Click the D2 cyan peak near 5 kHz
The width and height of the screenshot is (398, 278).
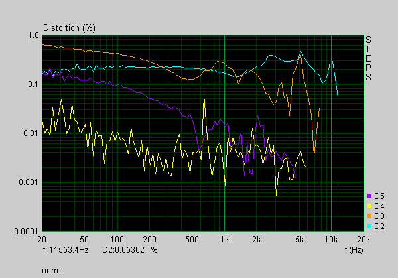[300, 52]
